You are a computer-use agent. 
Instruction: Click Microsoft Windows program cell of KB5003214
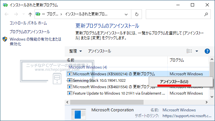point(186,74)
